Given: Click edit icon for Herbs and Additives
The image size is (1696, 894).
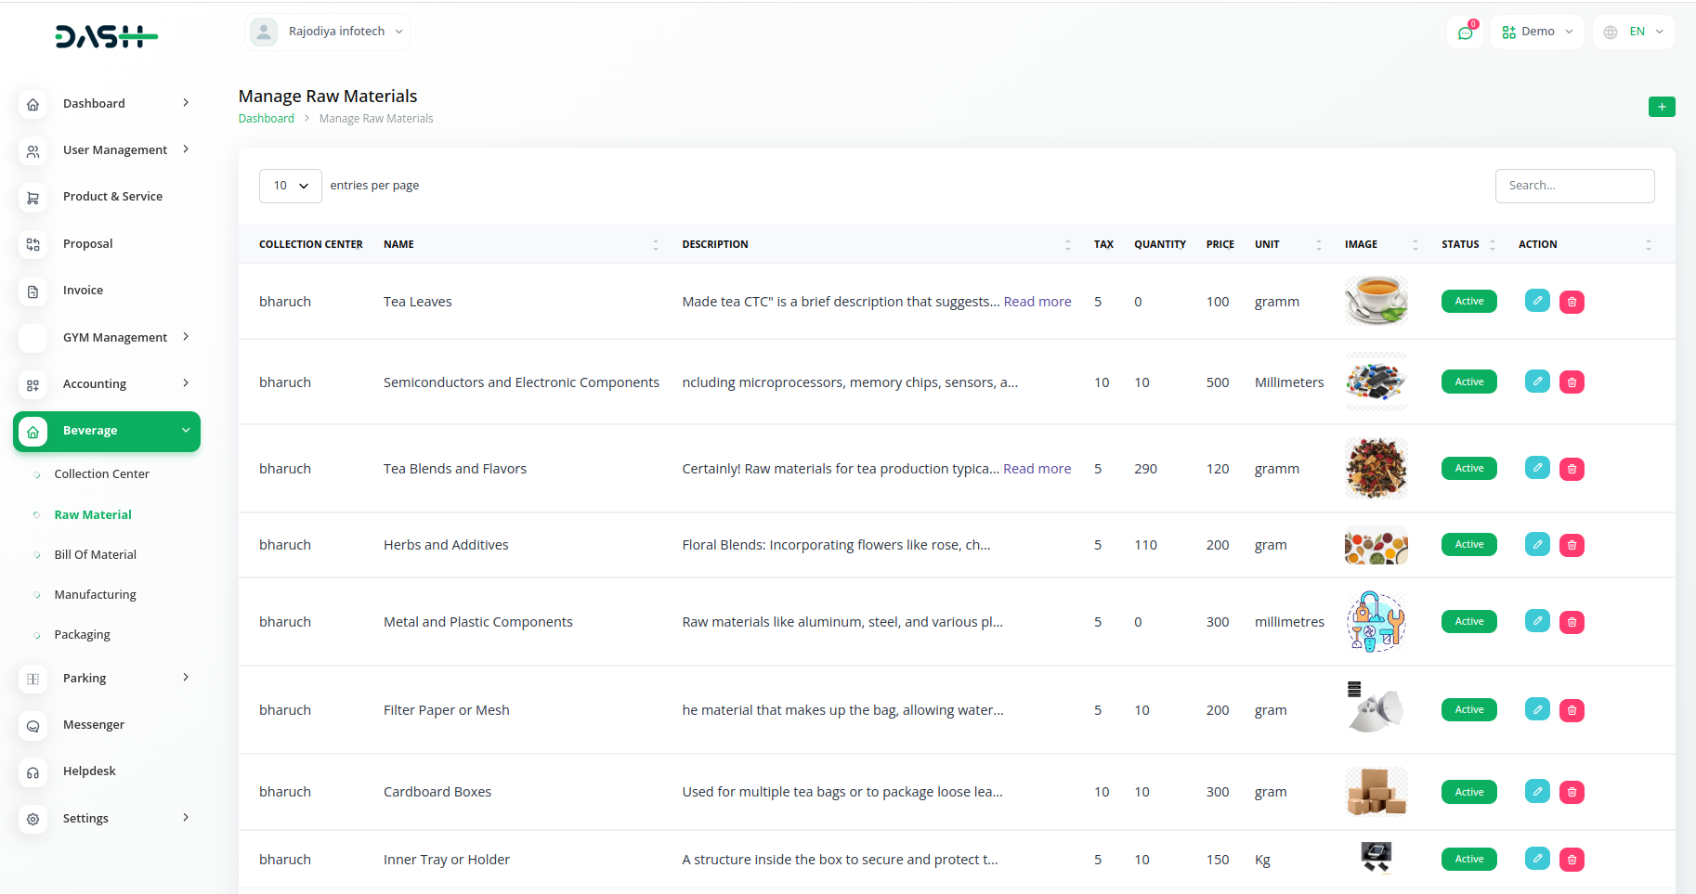Looking at the screenshot, I should tap(1537, 545).
